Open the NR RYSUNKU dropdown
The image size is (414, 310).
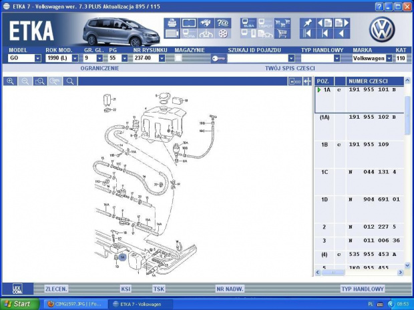click(x=162, y=58)
